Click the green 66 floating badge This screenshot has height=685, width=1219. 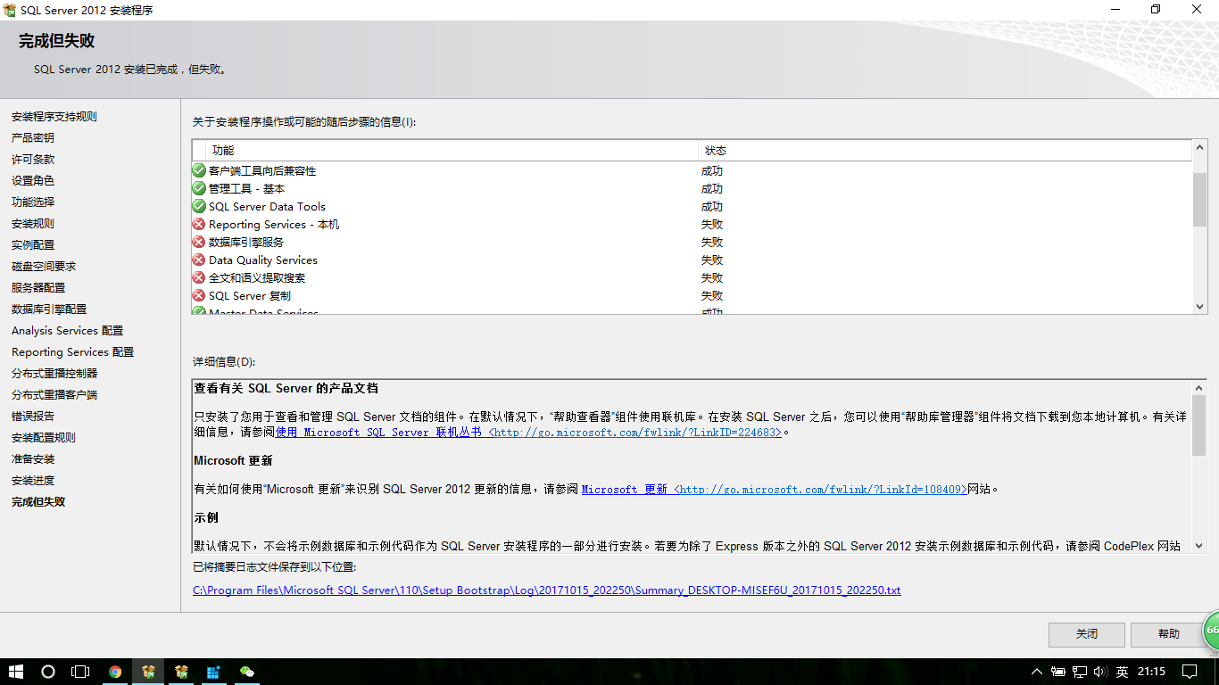1211,631
